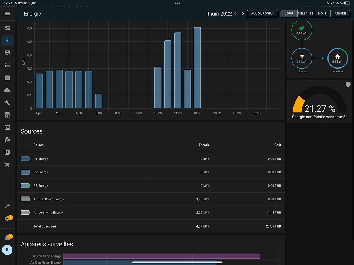Open the Terminal icon in sidebar

pyautogui.click(x=7, y=128)
